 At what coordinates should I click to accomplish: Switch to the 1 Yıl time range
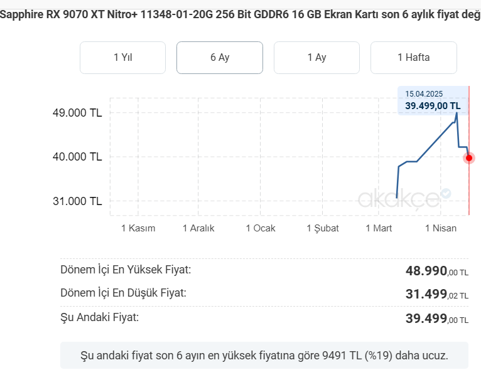122,58
